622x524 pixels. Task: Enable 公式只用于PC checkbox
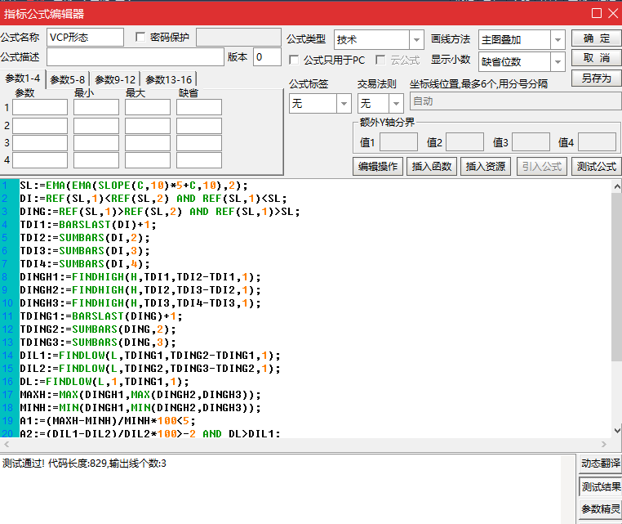[x=295, y=60]
